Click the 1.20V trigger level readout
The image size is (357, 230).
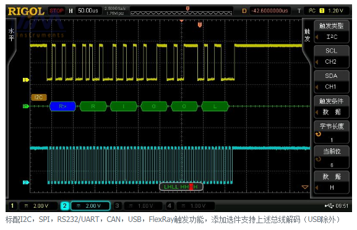[335, 11]
